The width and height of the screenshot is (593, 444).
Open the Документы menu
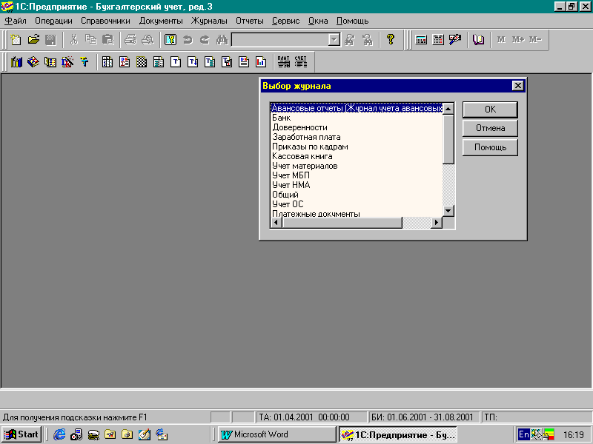coord(161,21)
